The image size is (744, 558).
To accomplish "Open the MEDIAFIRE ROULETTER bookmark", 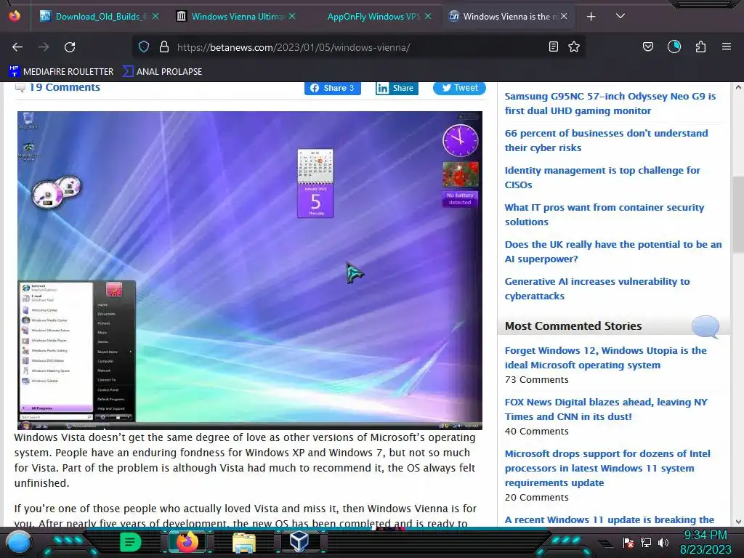I will pyautogui.click(x=61, y=72).
